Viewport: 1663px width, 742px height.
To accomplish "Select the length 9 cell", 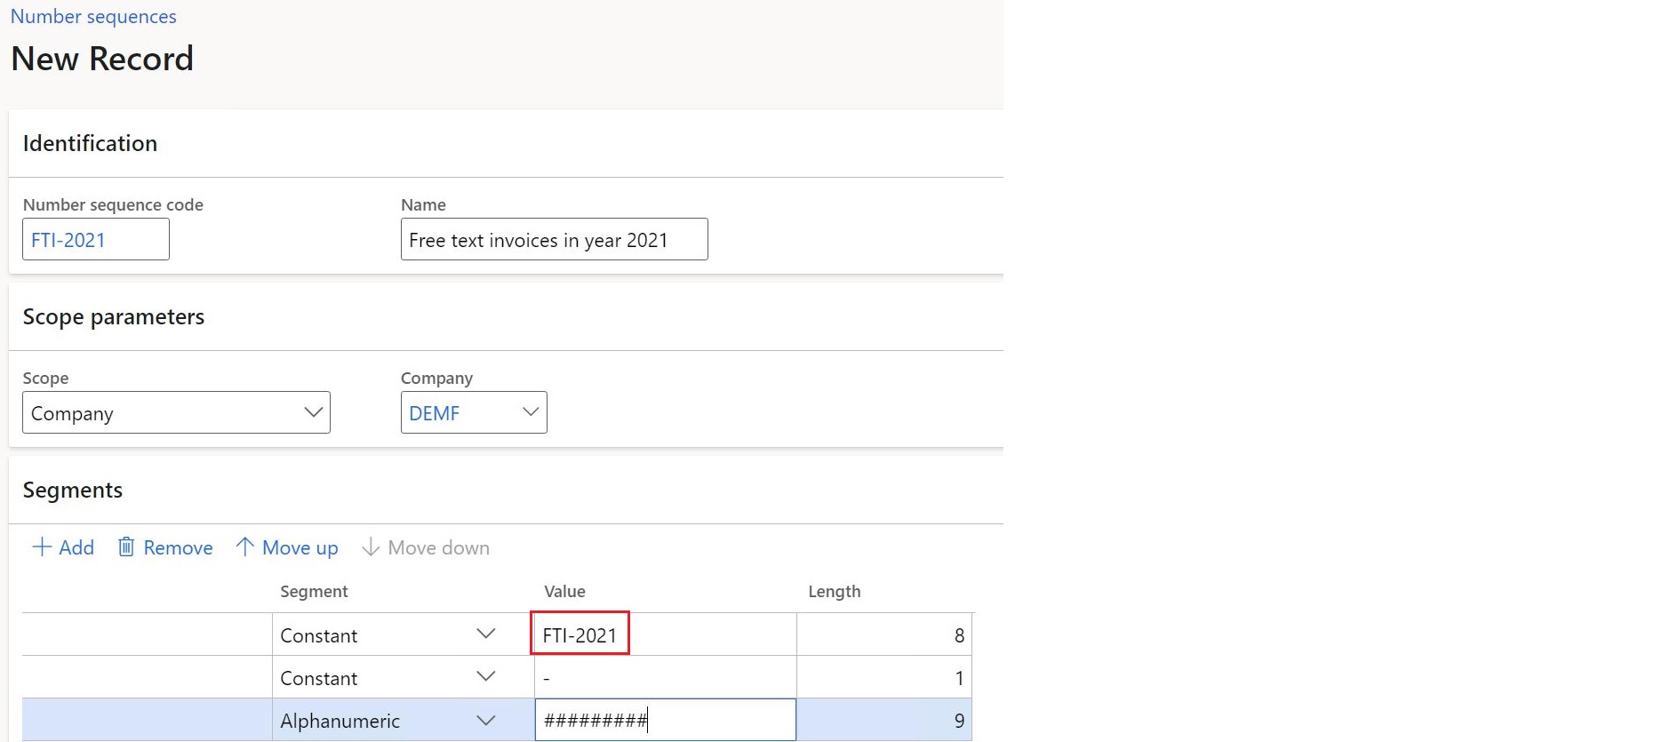I will [884, 720].
